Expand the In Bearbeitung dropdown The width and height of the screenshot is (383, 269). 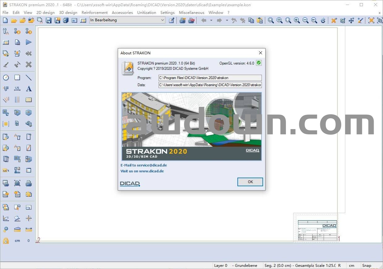coord(163,20)
